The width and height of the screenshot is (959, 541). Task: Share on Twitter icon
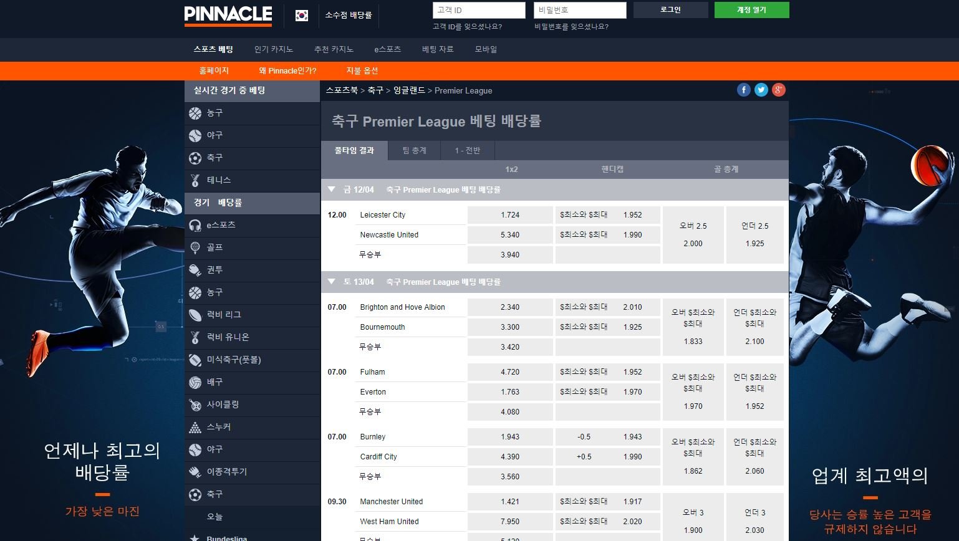(x=761, y=90)
